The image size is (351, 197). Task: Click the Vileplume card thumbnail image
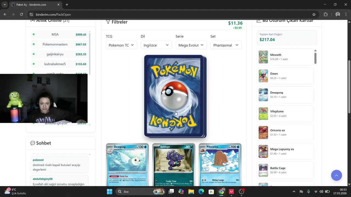click(x=263, y=114)
